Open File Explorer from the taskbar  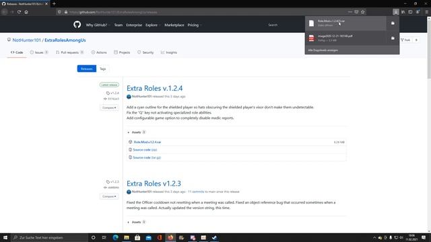pos(127,237)
